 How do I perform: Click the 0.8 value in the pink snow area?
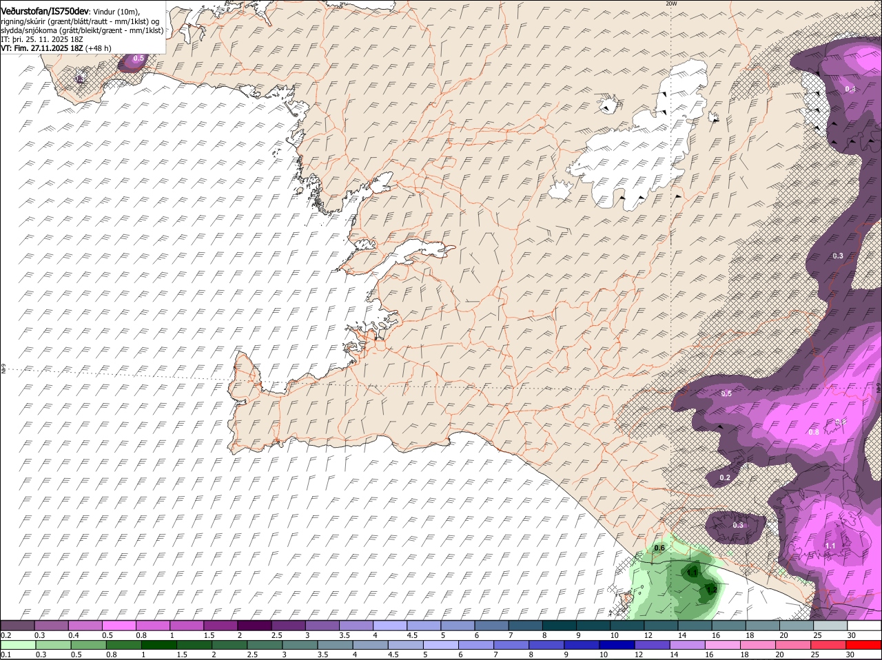pos(814,432)
